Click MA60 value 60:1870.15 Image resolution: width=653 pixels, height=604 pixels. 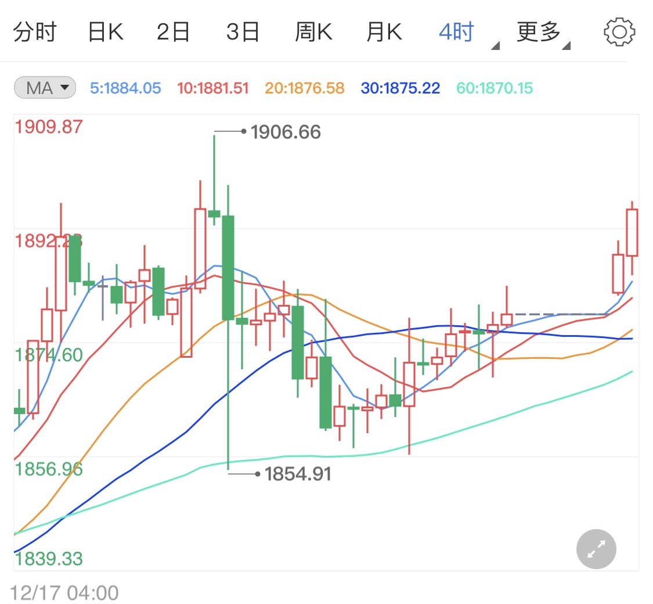pos(495,88)
